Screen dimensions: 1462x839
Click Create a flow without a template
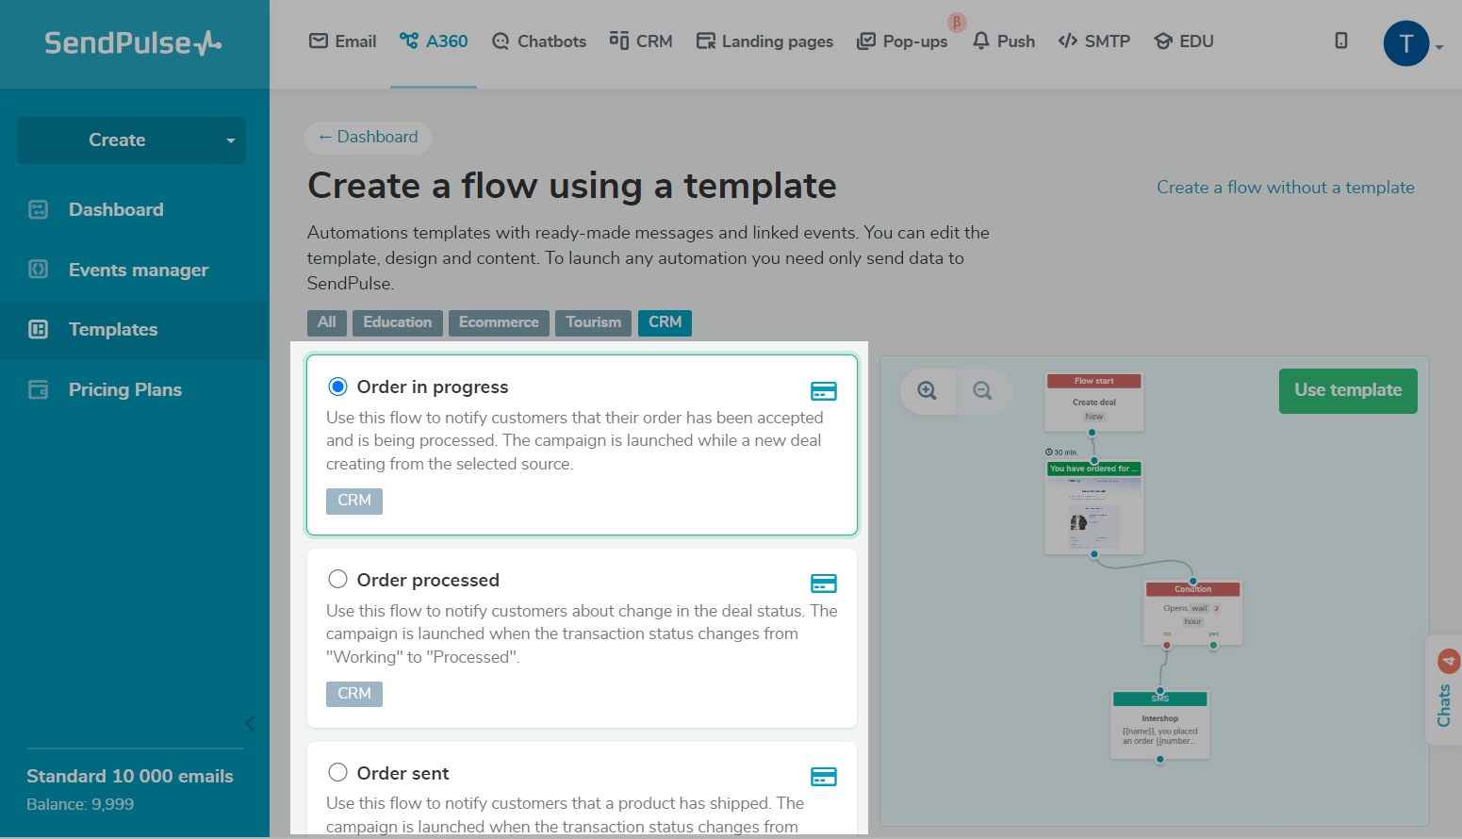click(x=1286, y=187)
